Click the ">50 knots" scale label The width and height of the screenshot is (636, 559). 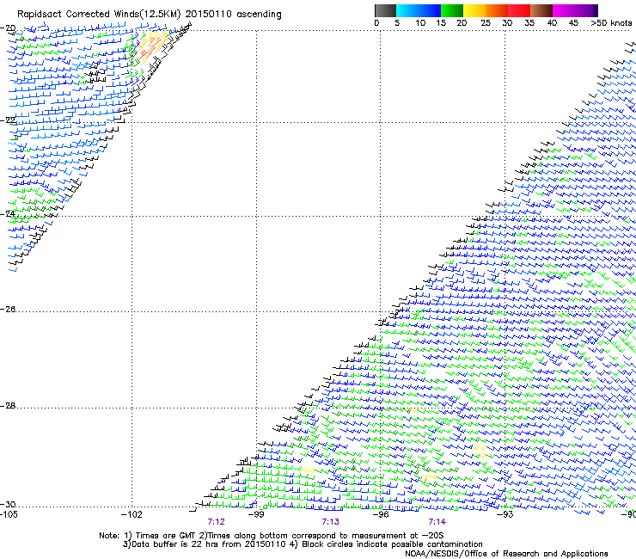[611, 23]
